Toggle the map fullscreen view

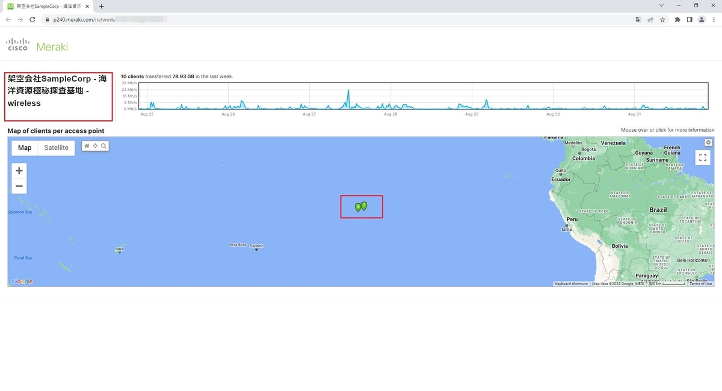702,158
